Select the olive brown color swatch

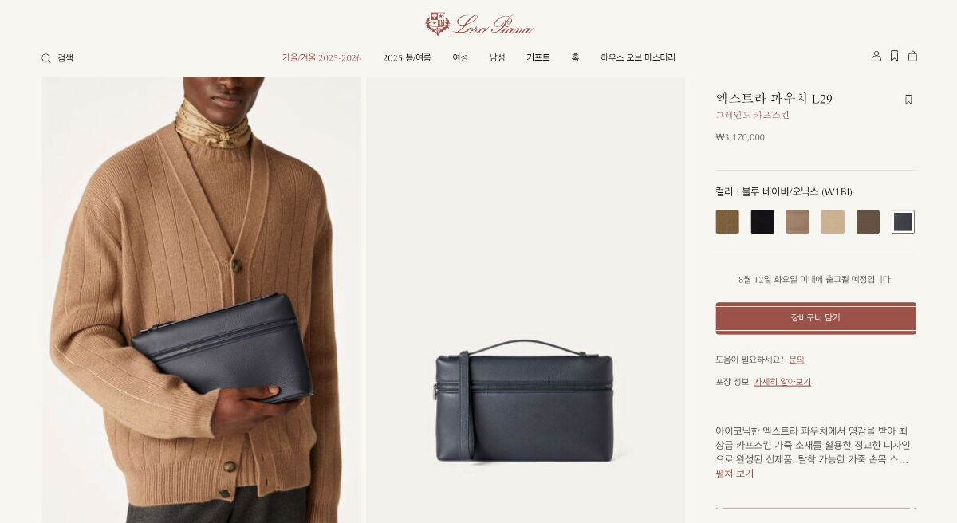click(727, 222)
